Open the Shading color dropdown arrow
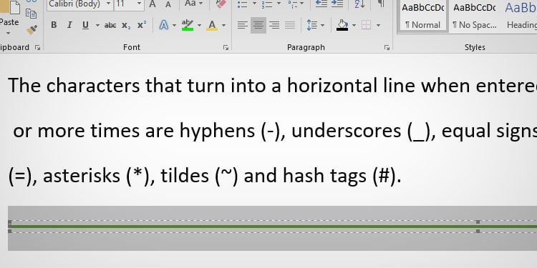 point(354,25)
